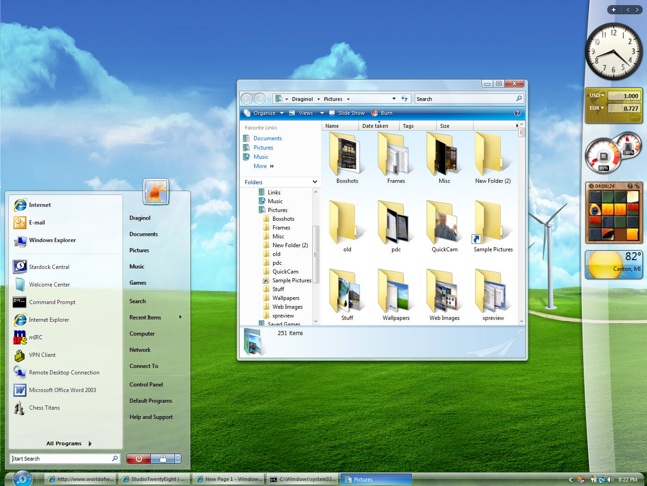The width and height of the screenshot is (647, 486).
Task: Open Organize dropdown menu
Action: [x=264, y=113]
